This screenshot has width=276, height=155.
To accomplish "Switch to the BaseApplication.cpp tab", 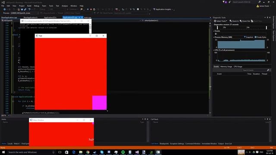I will coord(9,18).
